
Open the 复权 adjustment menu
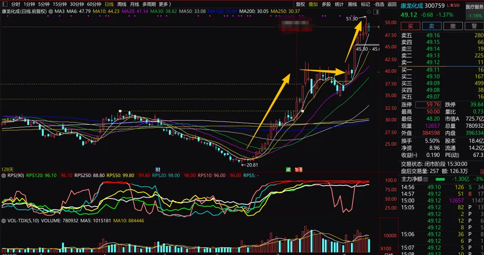(300, 4)
